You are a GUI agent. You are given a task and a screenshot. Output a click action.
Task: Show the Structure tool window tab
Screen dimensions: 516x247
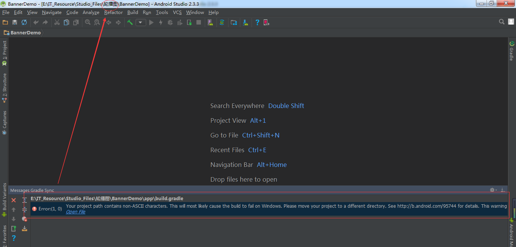(x=5, y=88)
